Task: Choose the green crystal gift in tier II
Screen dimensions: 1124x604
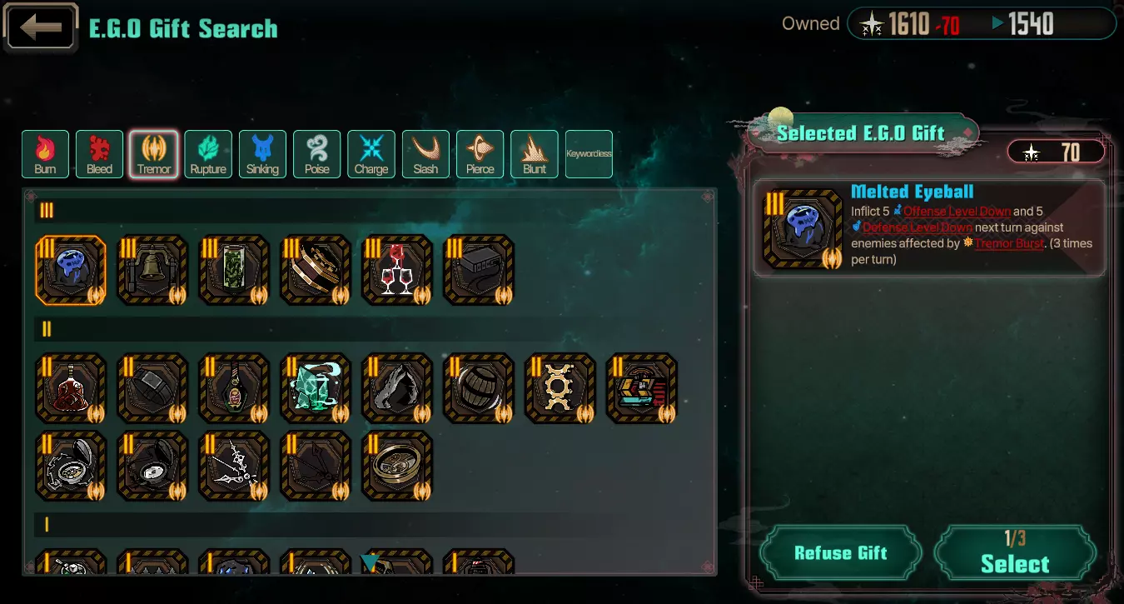Action: pyautogui.click(x=315, y=388)
